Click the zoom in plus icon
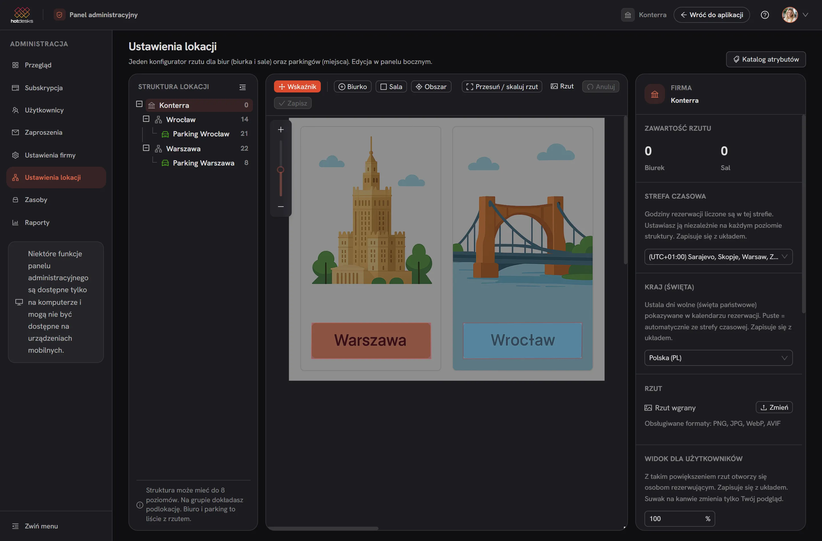822x541 pixels. point(281,130)
